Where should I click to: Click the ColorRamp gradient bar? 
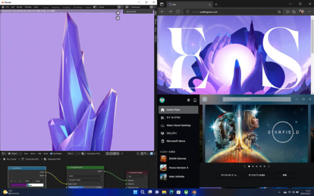[x=27, y=185]
